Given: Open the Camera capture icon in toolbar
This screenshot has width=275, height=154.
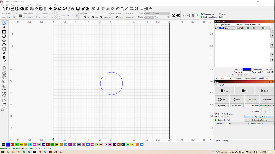Looking at the screenshot, I should pos(73,9).
